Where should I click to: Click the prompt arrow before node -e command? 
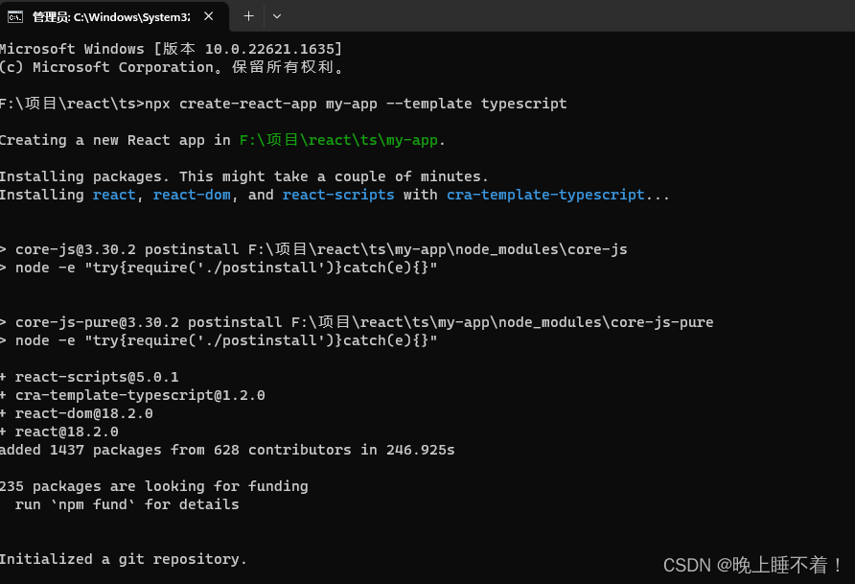click(4, 267)
